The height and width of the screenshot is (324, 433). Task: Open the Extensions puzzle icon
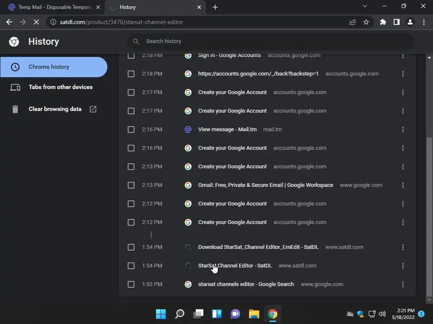383,22
